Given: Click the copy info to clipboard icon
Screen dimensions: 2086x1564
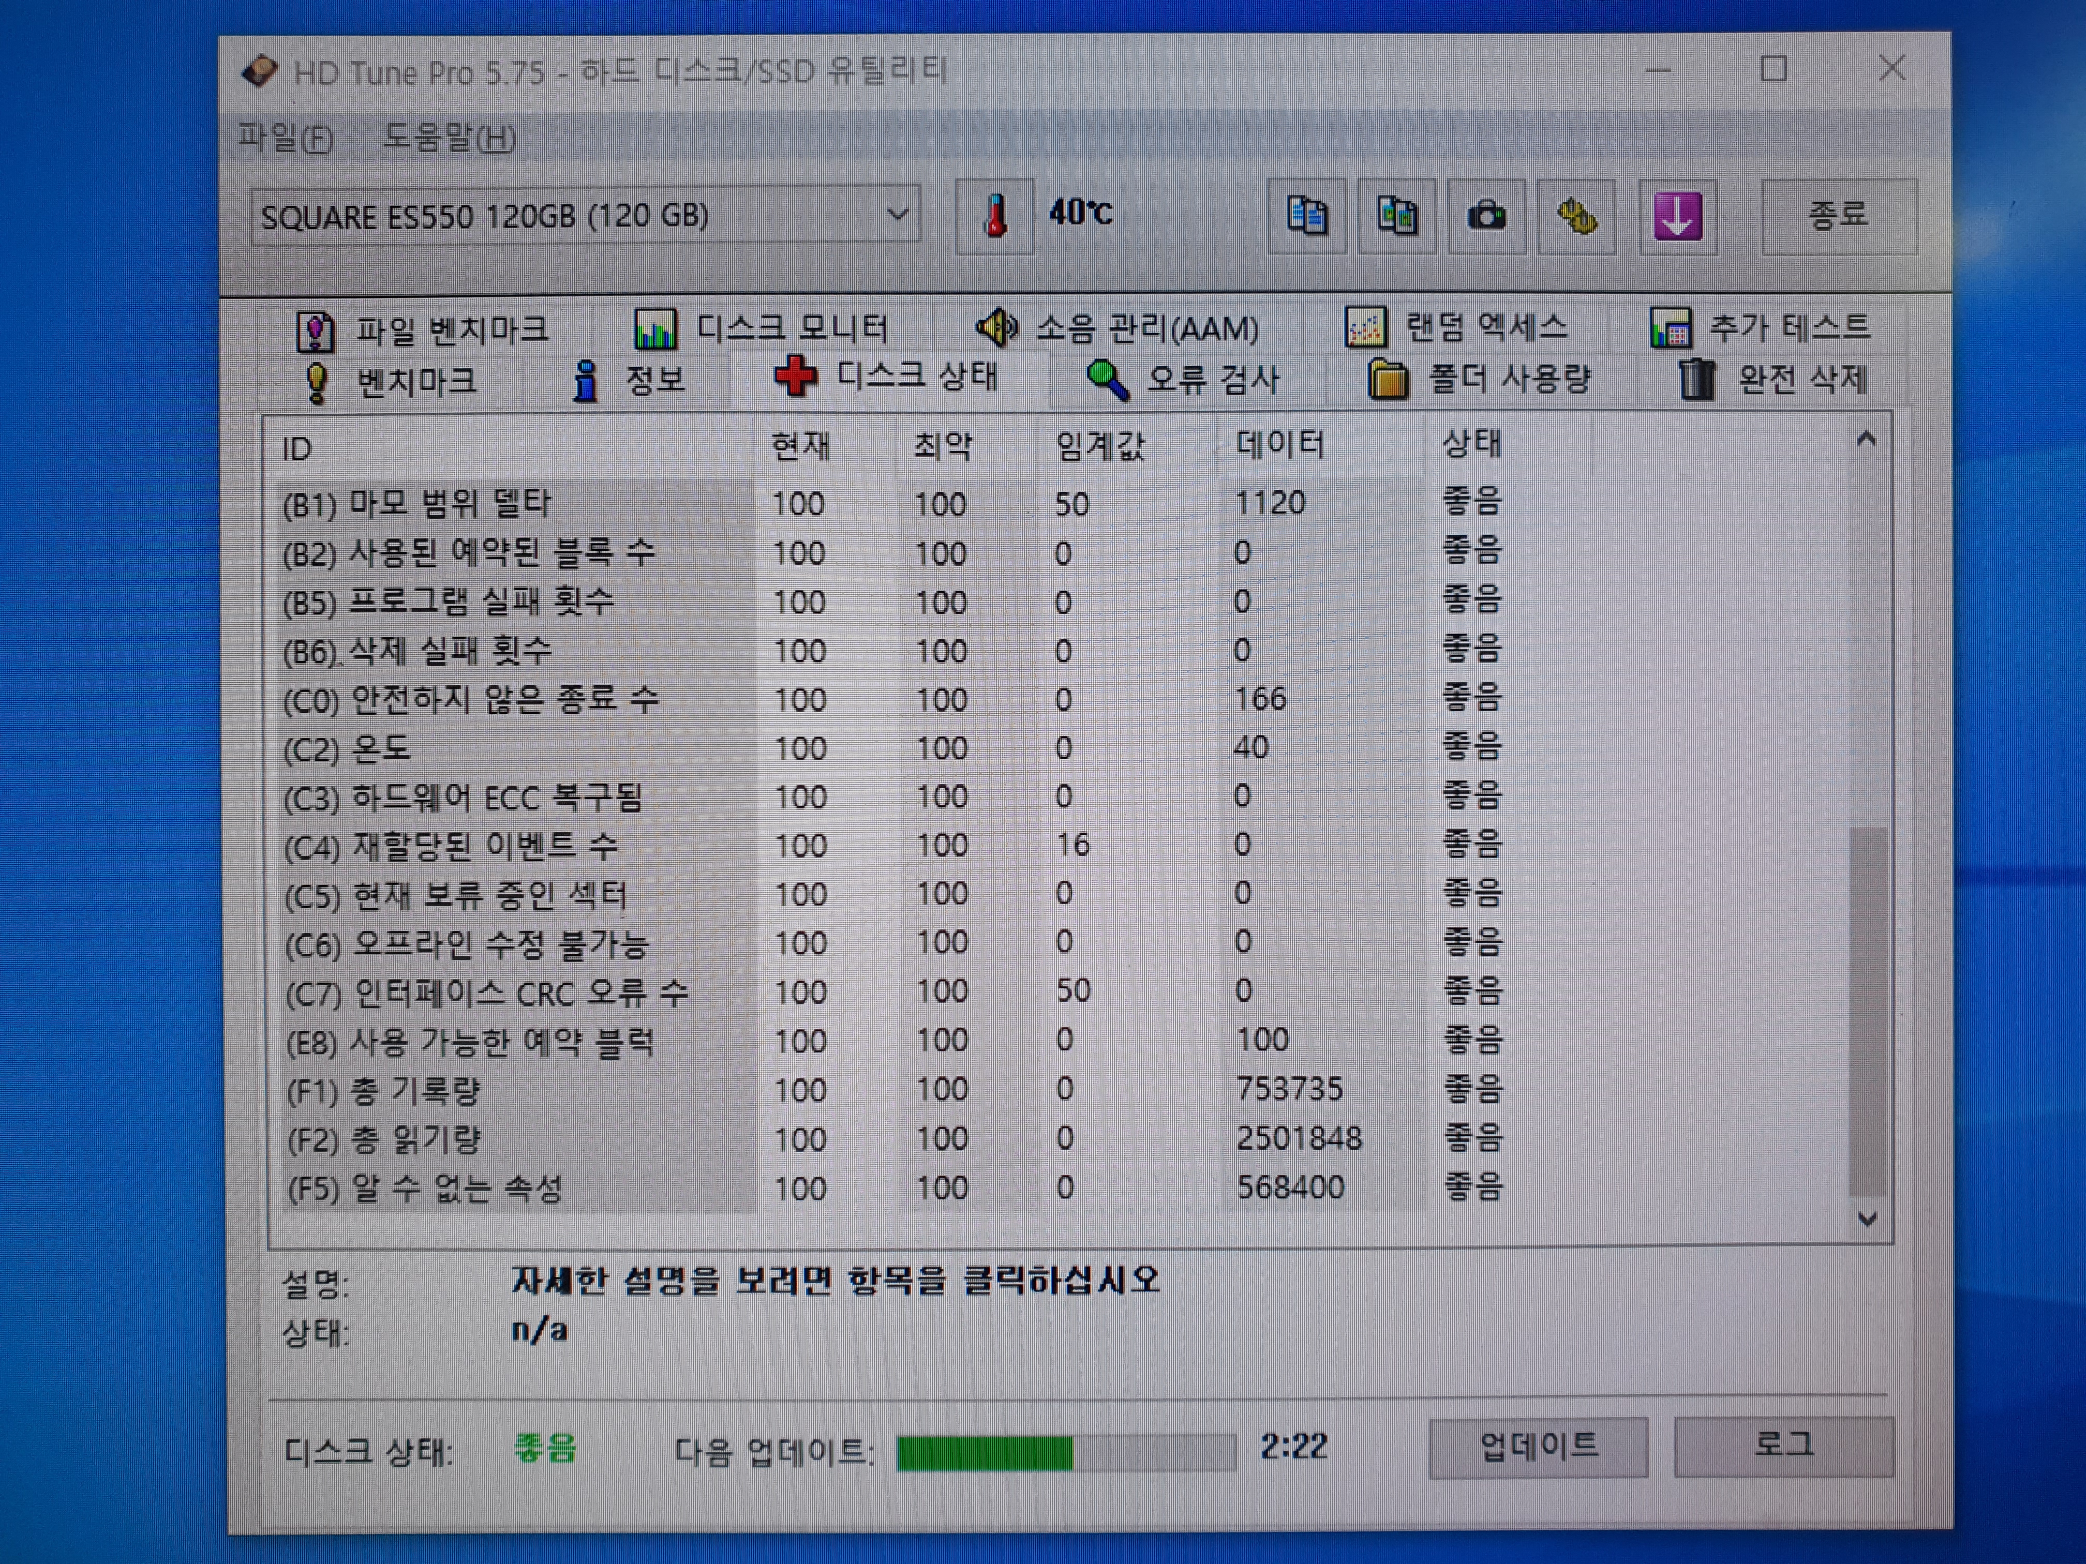Looking at the screenshot, I should 1306,216.
